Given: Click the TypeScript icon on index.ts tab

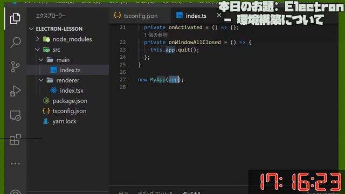Looking at the screenshot, I should tap(180, 15).
